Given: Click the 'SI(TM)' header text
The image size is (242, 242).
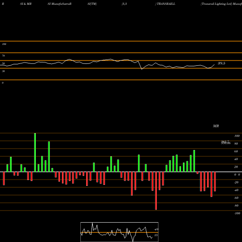Looking at the screenshot, I should [x=92, y=4].
